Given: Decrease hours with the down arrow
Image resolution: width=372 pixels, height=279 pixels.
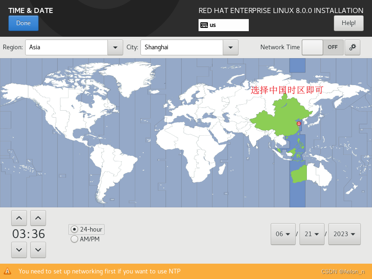Looking at the screenshot, I should (x=19, y=250).
